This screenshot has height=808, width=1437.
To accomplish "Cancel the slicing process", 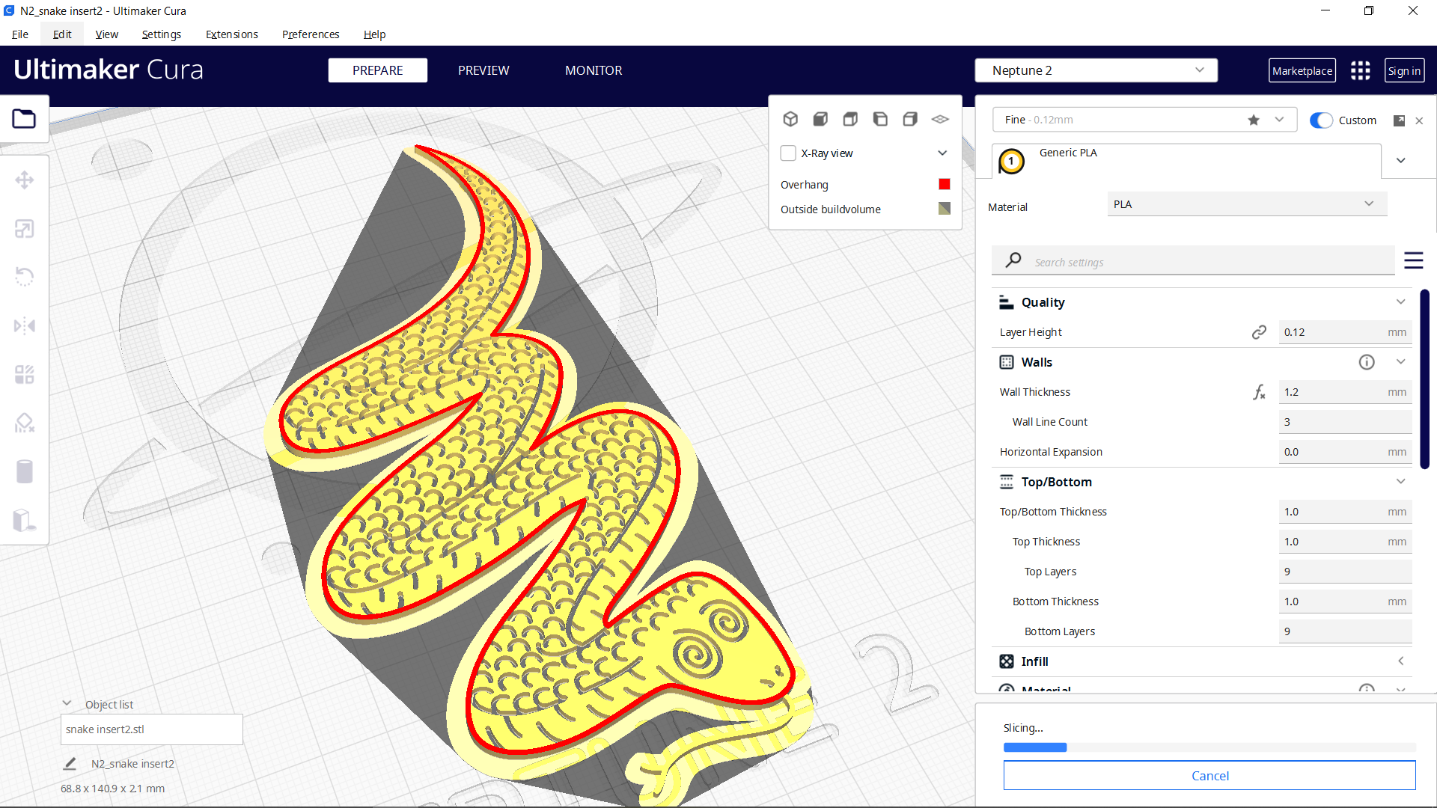I will click(x=1209, y=776).
